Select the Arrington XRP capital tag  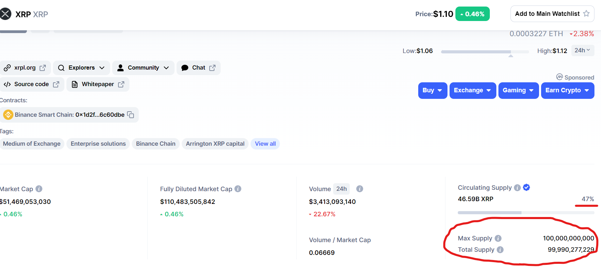215,144
